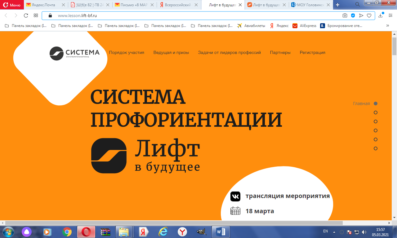Close the active Лифт в будущее tab
Viewport: 397px width, 238px height.
[240, 5]
